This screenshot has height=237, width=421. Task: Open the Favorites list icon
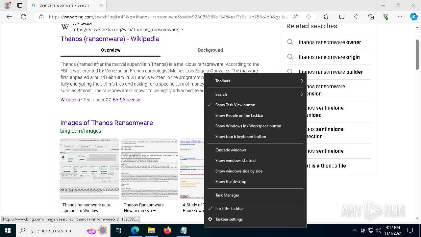(x=357, y=17)
